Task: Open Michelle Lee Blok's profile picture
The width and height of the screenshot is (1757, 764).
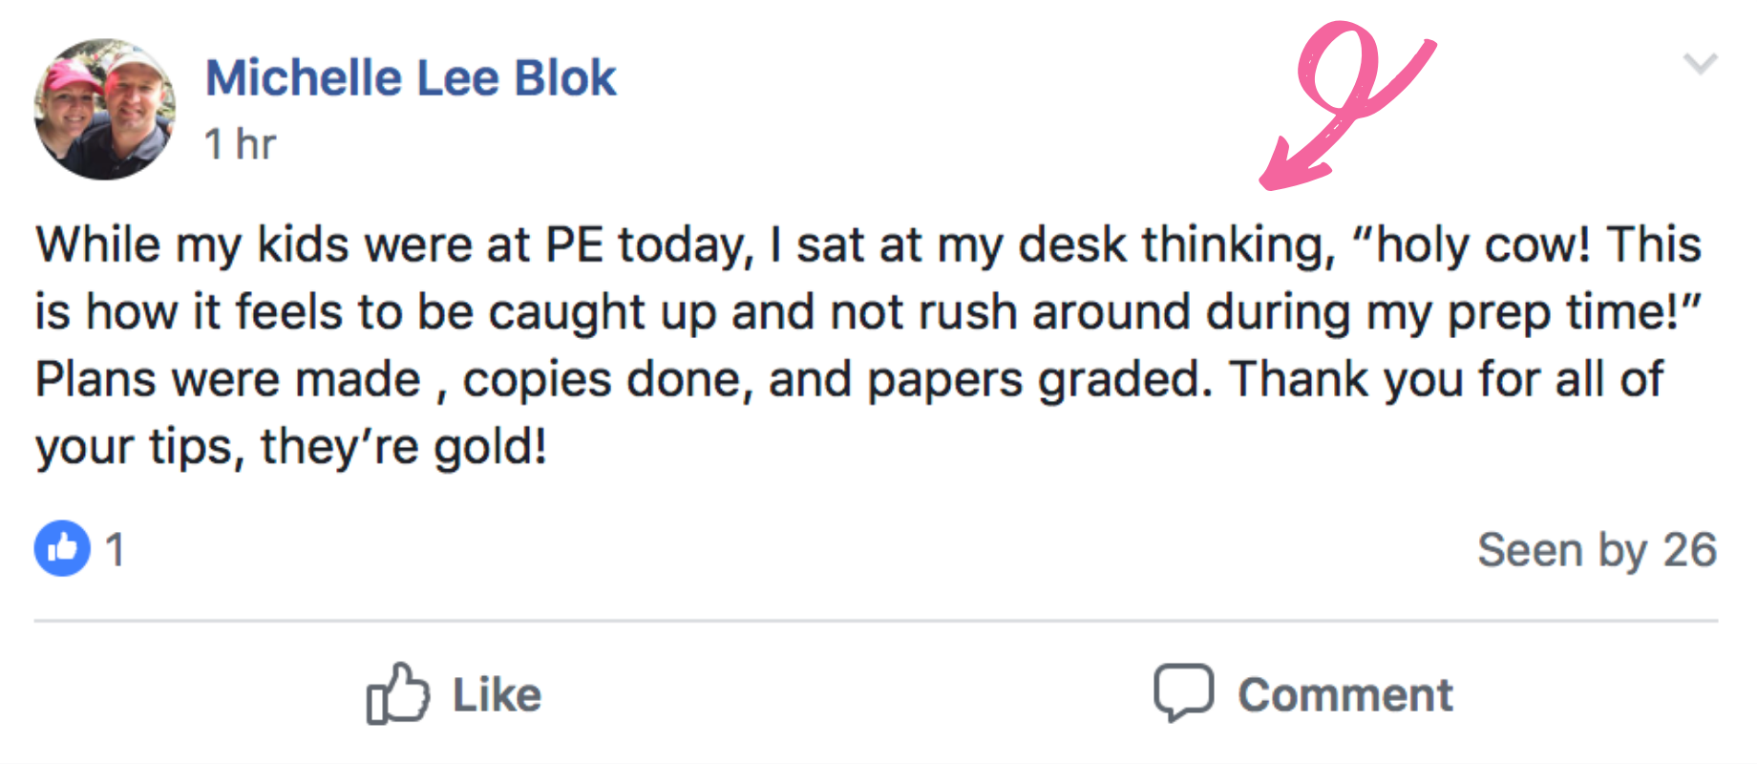Action: point(105,109)
